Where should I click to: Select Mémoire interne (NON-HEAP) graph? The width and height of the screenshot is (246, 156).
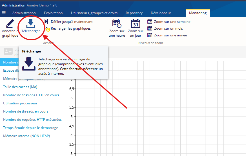click(x=26, y=136)
